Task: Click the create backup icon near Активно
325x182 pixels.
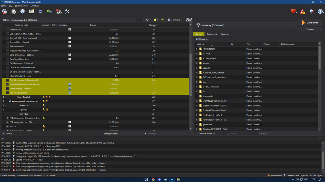Action: tap(169, 20)
